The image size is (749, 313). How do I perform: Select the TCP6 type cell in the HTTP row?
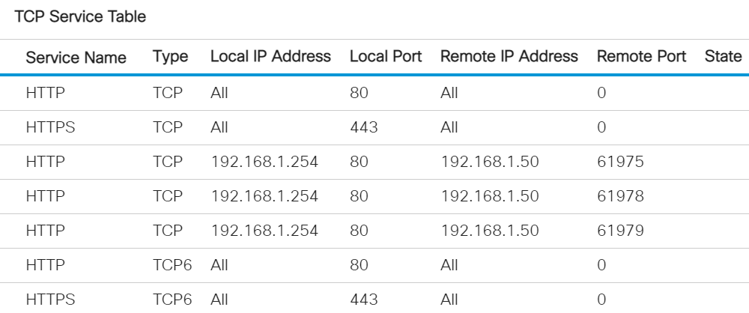click(169, 264)
